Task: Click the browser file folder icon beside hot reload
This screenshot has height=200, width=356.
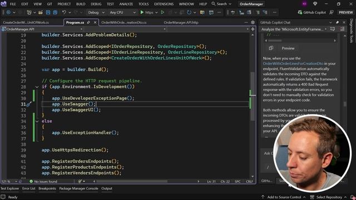Action: pos(202,12)
